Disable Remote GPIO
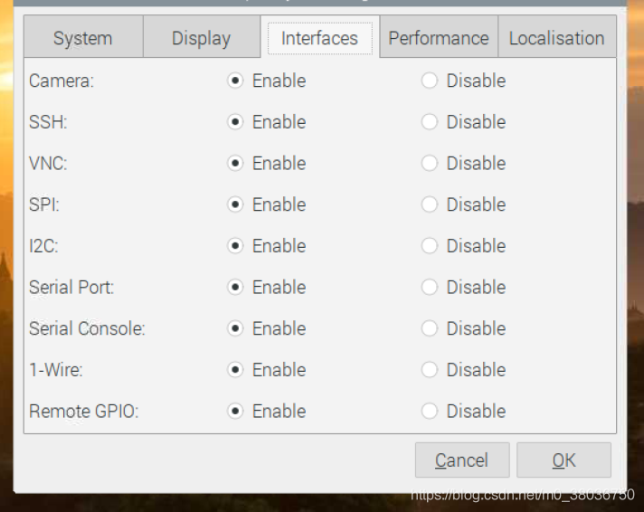644x512 pixels. click(x=430, y=412)
